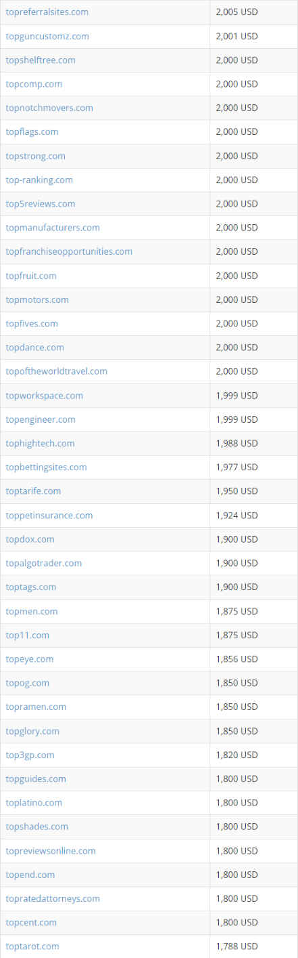Click tophightech.com link
The width and height of the screenshot is (298, 958).
[40, 443]
